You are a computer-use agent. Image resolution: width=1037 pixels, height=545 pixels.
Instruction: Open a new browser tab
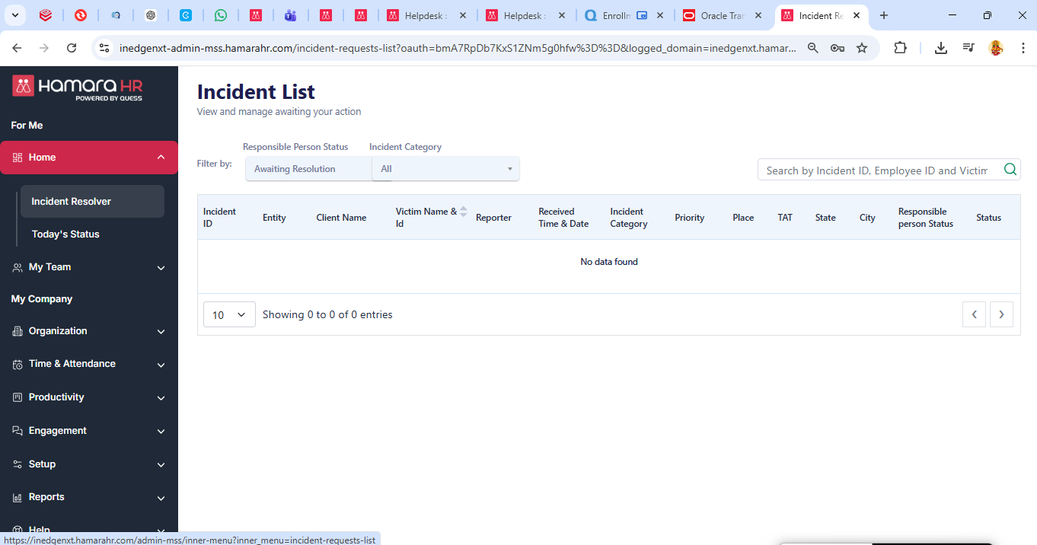click(x=884, y=15)
